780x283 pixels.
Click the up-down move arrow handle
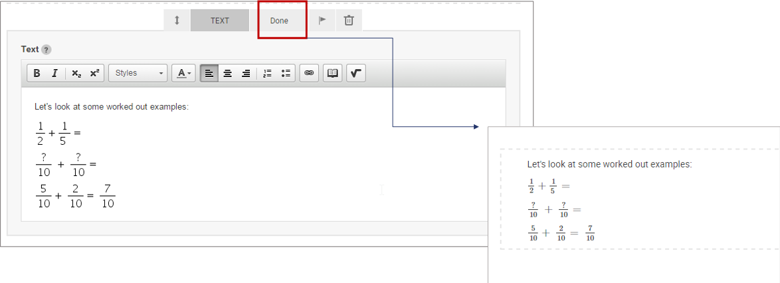pyautogui.click(x=177, y=21)
